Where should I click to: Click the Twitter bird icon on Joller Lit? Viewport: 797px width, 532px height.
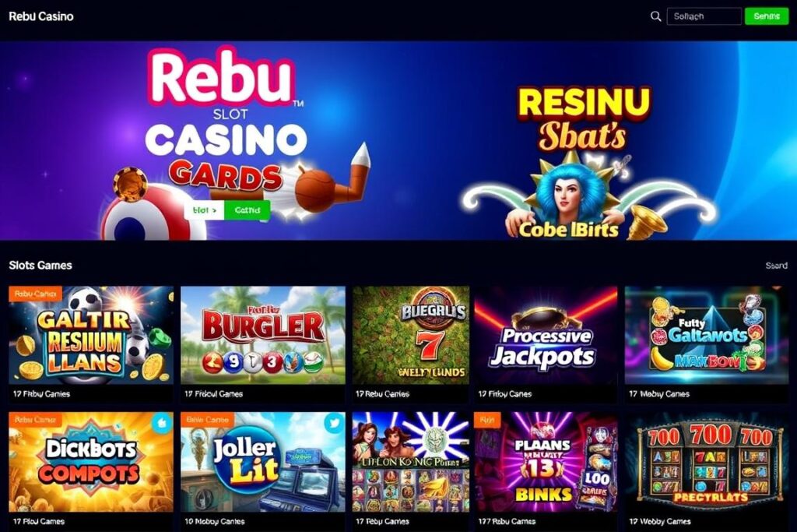pos(334,423)
